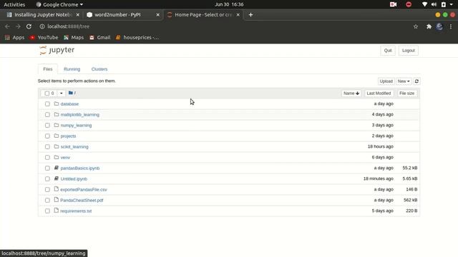Open the YouTube bookmark

tap(44, 38)
